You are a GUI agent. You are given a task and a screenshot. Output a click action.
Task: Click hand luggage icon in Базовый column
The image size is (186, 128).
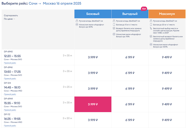click(x=77, y=21)
